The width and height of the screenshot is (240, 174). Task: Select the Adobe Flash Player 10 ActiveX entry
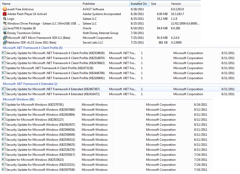(27, 14)
